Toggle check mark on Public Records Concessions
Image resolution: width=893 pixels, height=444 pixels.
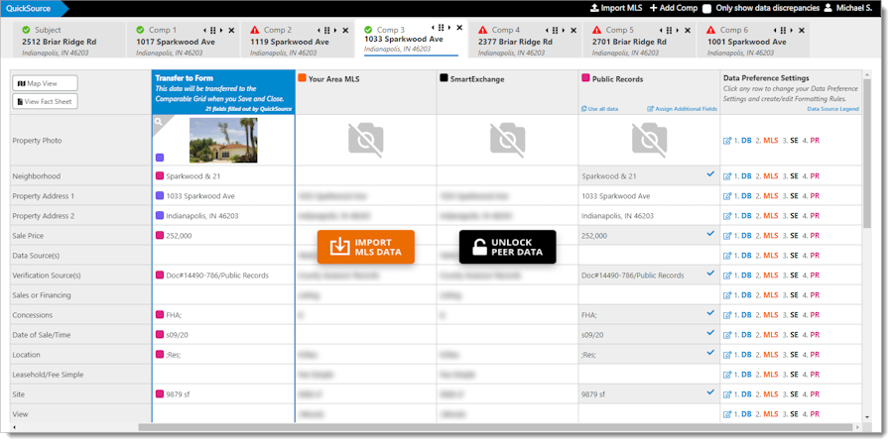[x=710, y=312]
